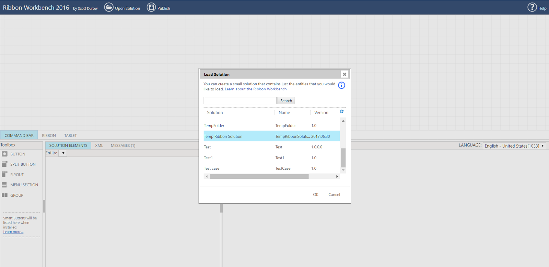Click the solution search input field
This screenshot has height=267, width=549.
point(240,101)
